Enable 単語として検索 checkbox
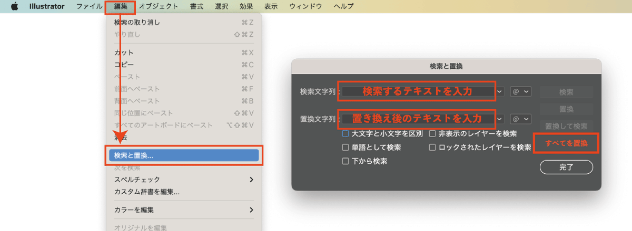This screenshot has width=632, height=231. [345, 148]
